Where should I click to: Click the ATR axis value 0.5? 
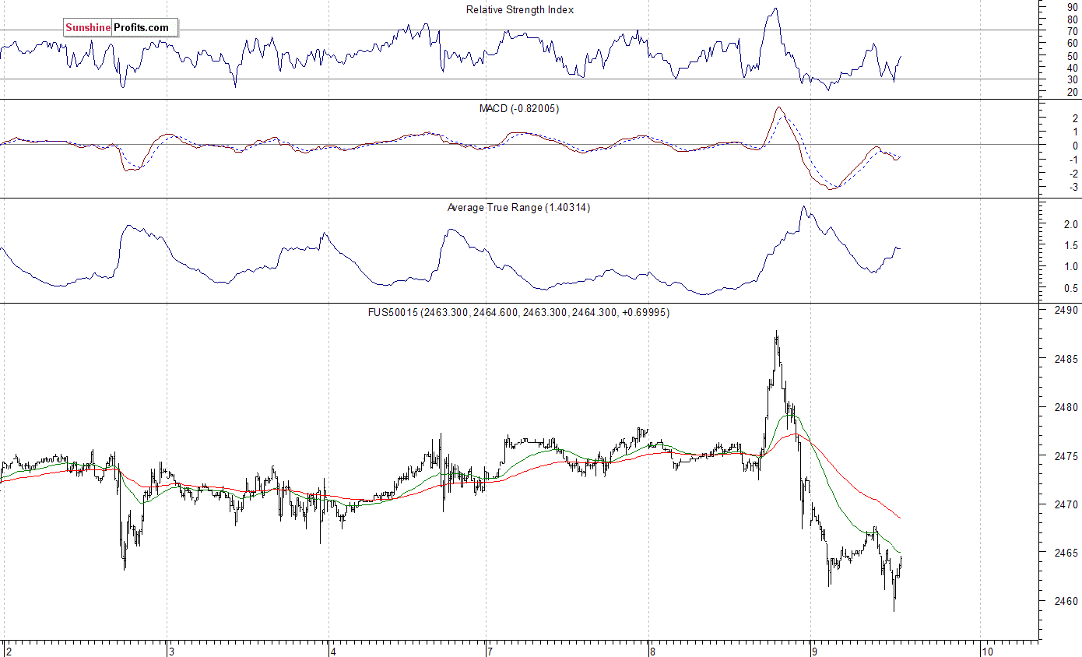[1072, 288]
